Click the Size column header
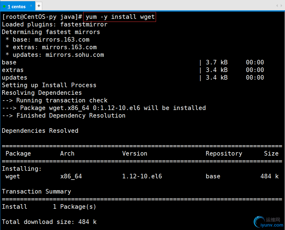The image size is (285, 230). point(271,154)
